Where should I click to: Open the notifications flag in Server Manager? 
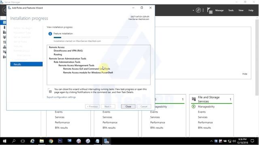click(x=210, y=11)
